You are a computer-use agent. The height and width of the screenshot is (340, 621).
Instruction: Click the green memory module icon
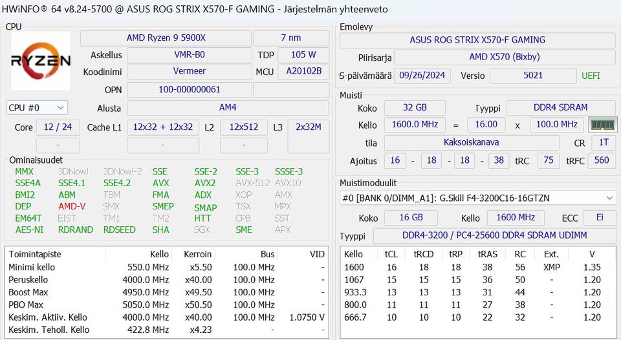(x=602, y=125)
